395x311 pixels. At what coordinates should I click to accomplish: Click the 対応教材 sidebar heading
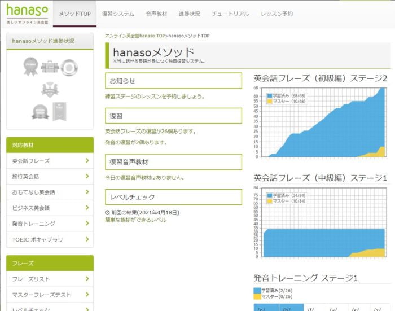[50, 145]
